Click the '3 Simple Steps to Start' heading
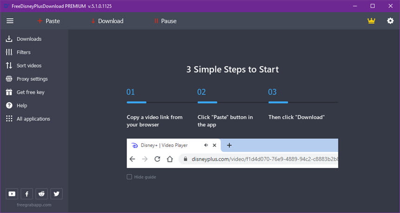Screen dimensions: 400x213 click(233, 69)
